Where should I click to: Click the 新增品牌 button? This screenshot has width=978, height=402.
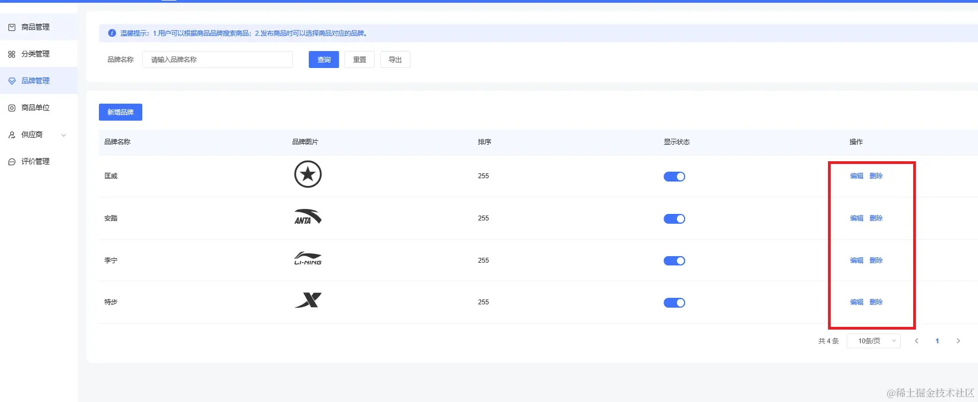pos(120,112)
